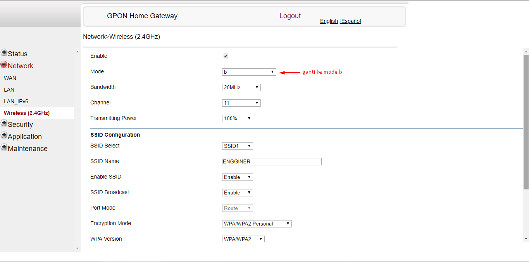The height and width of the screenshot is (262, 529).
Task: Expand the Security menu plus icon
Action: (4, 123)
